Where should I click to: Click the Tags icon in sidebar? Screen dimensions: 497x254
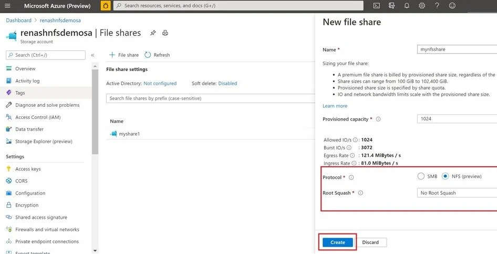[9, 93]
